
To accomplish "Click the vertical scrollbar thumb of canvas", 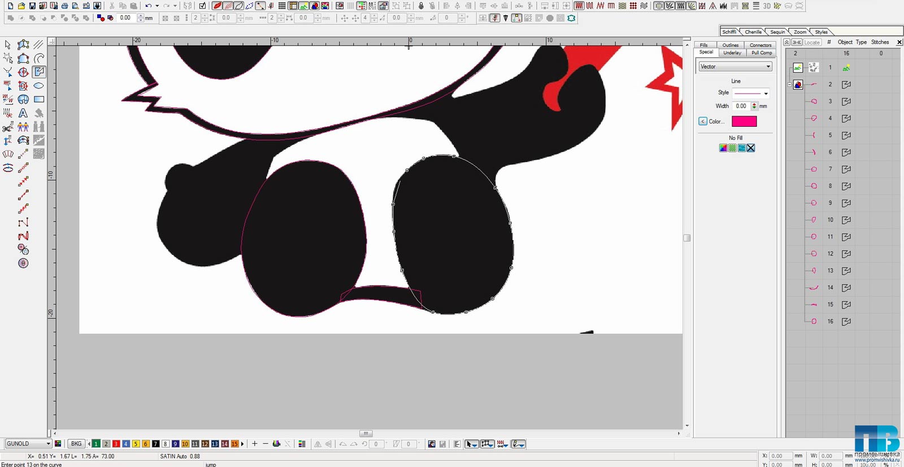I will 687,238.
